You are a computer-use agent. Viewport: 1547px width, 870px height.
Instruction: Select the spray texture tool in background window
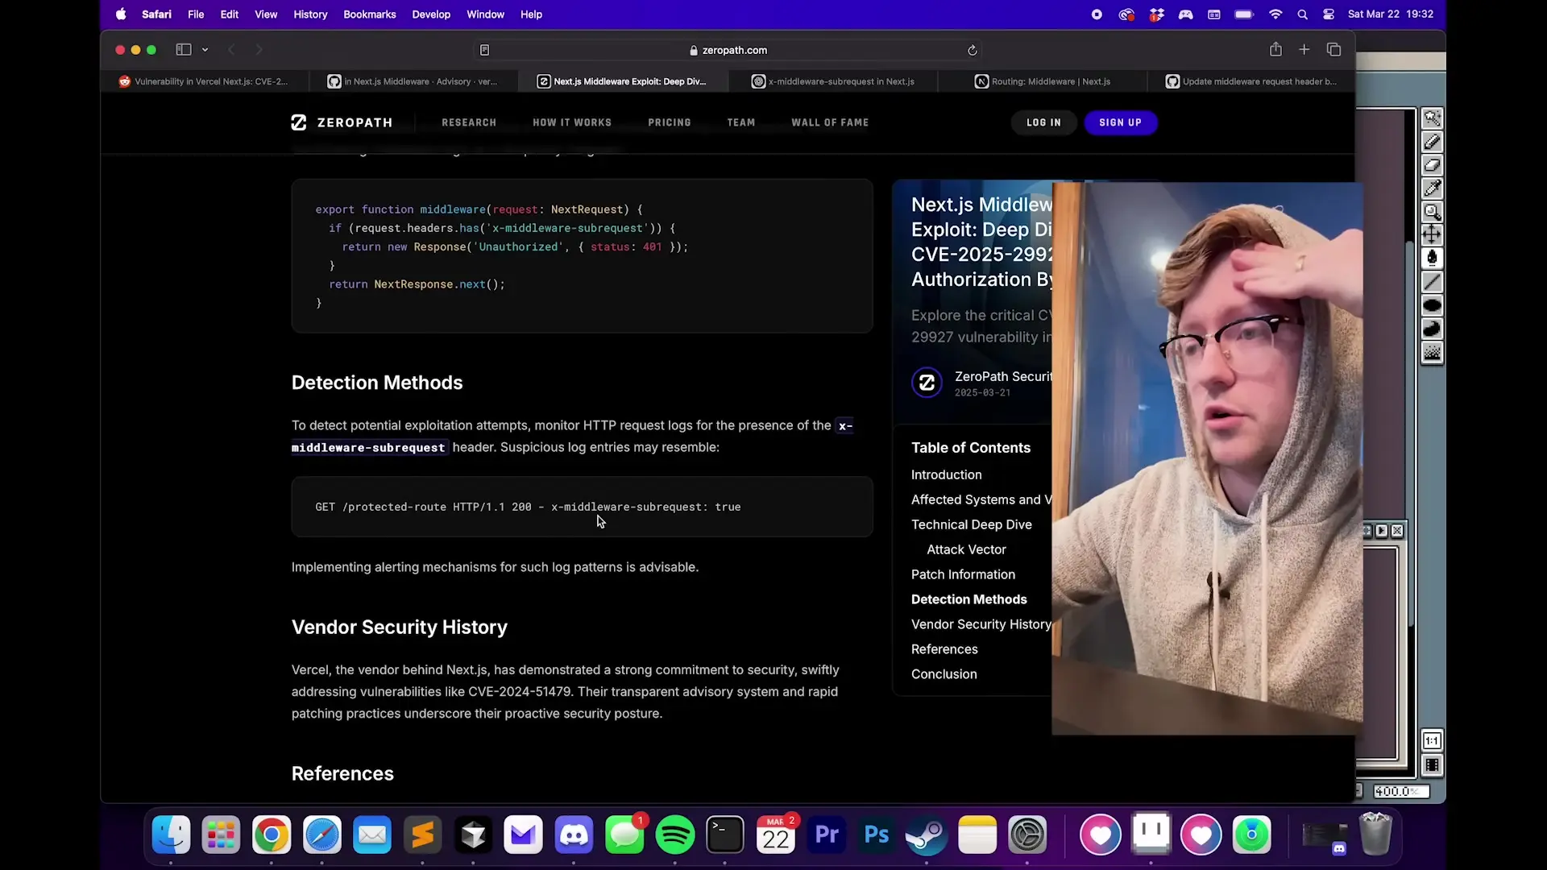[1432, 352]
